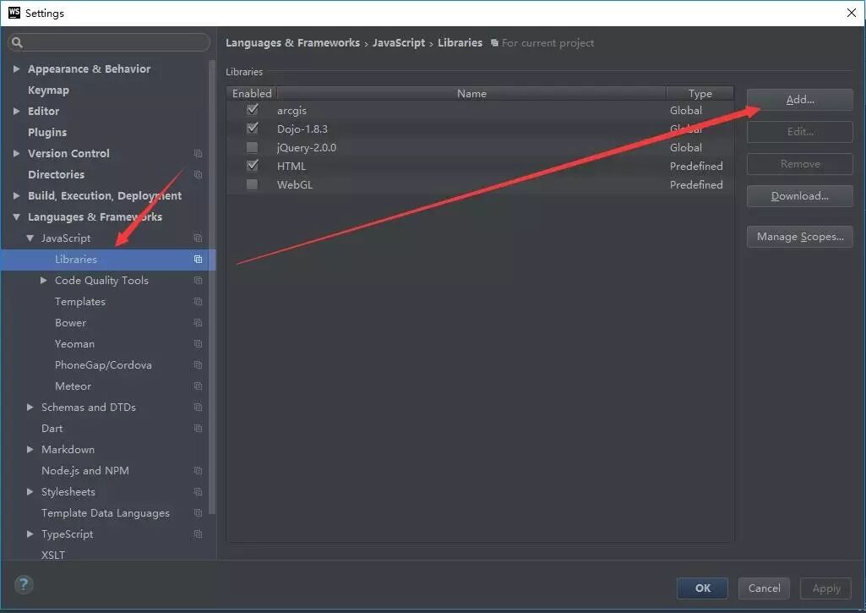Open Template Data Languages settings

pos(106,513)
